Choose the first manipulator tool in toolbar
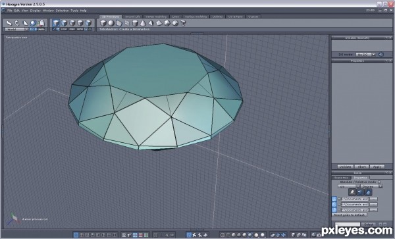 [x=9, y=23]
